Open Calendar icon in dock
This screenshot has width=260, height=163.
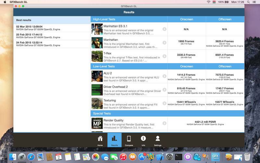click(58, 157)
